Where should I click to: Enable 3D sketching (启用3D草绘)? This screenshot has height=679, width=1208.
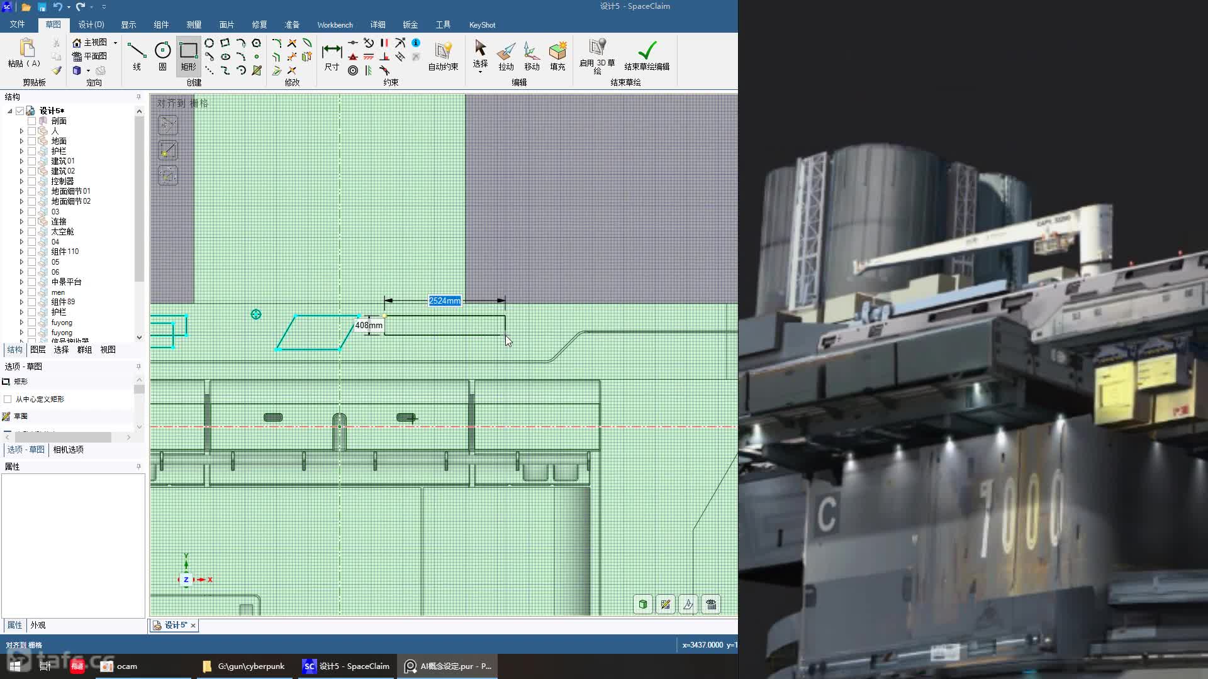[x=597, y=57]
